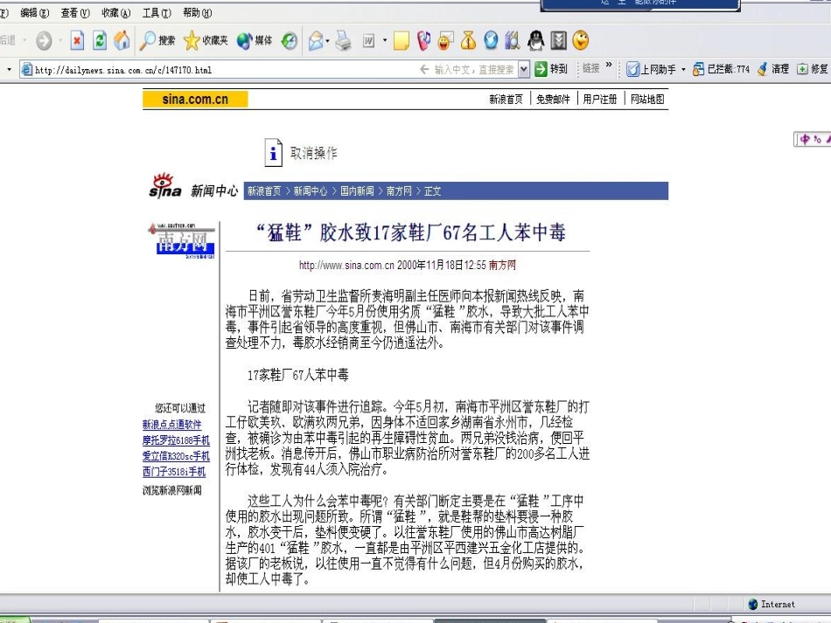Open the 上网助手 dropdown arrow
The height and width of the screenshot is (623, 831).
683,69
